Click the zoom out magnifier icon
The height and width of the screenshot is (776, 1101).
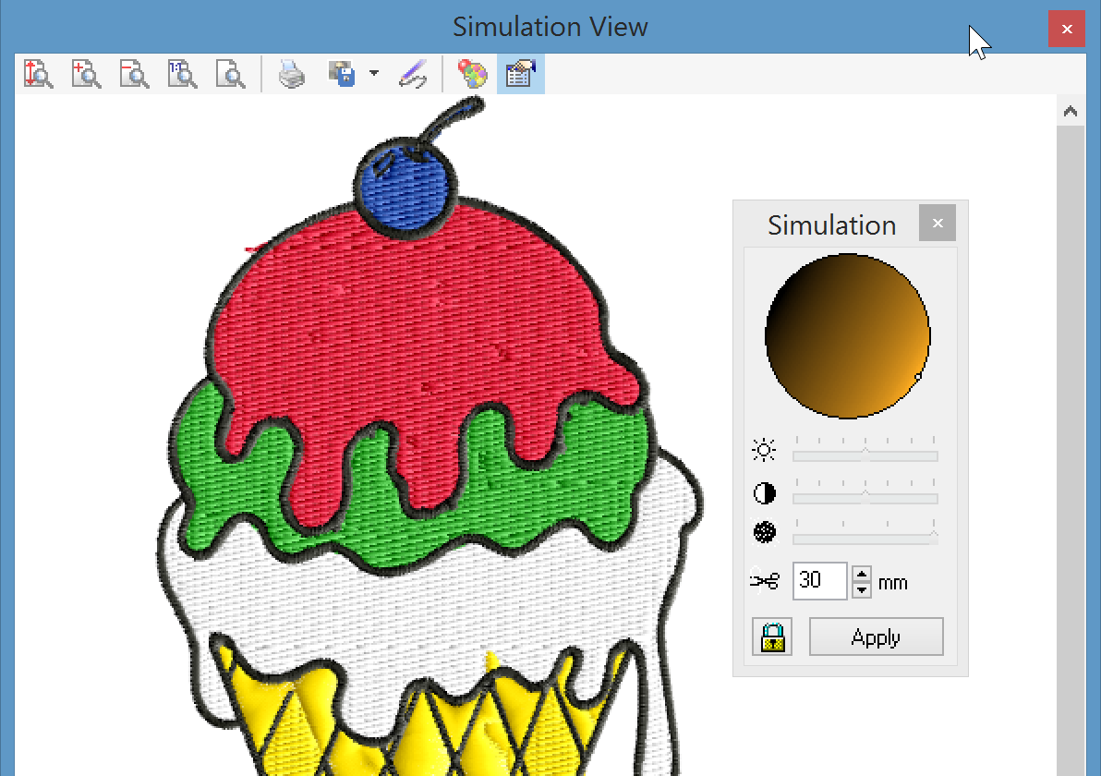(x=134, y=74)
